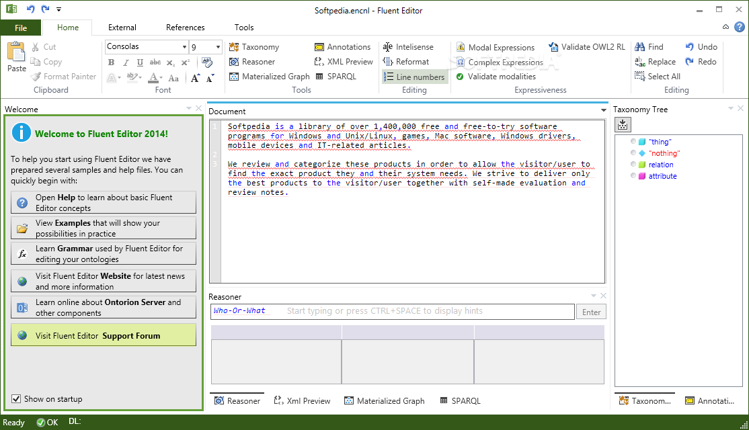This screenshot has width=749, height=430.
Task: Click Replace in Editing group
Action: [656, 62]
